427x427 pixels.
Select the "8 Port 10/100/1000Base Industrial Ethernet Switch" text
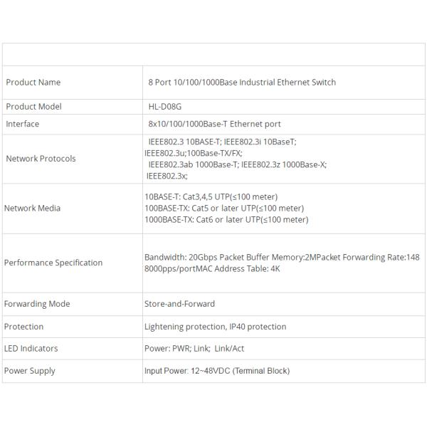tap(241, 82)
